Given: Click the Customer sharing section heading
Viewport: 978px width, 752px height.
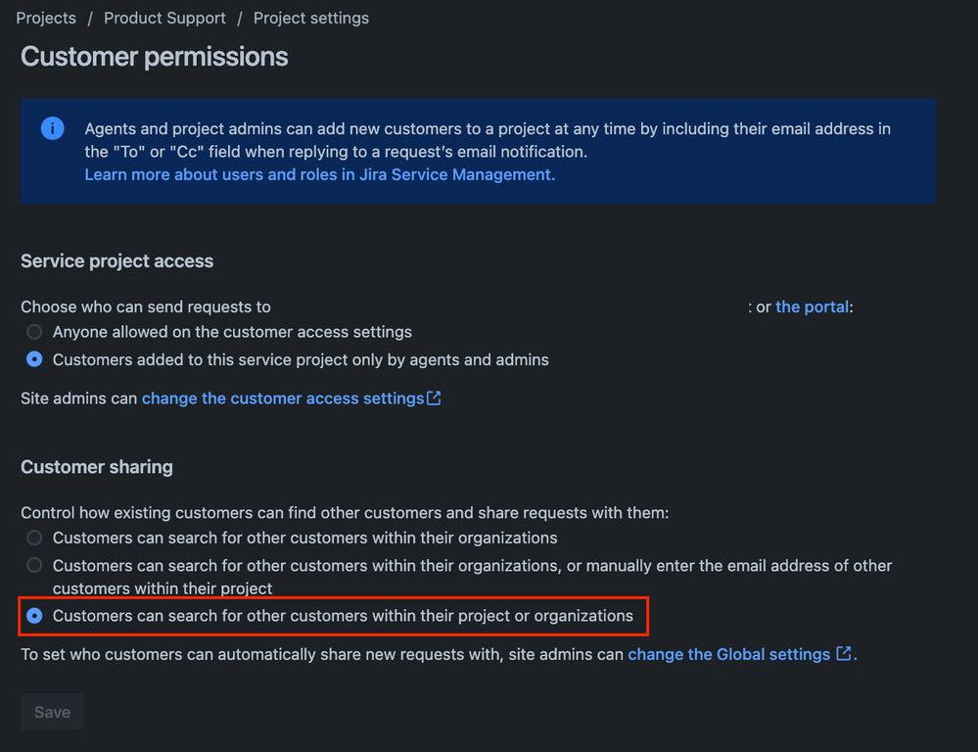Looking at the screenshot, I should pos(97,467).
